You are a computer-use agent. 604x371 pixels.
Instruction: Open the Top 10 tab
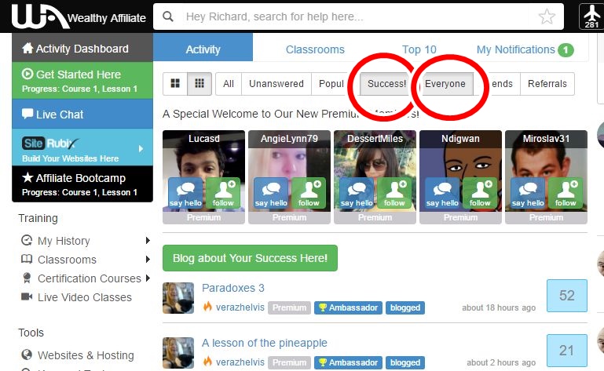(419, 49)
